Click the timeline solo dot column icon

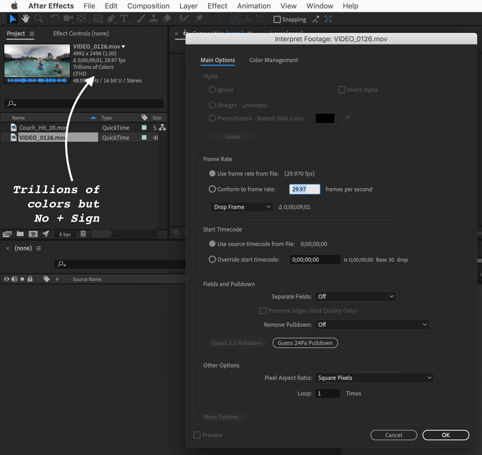pyautogui.click(x=22, y=279)
